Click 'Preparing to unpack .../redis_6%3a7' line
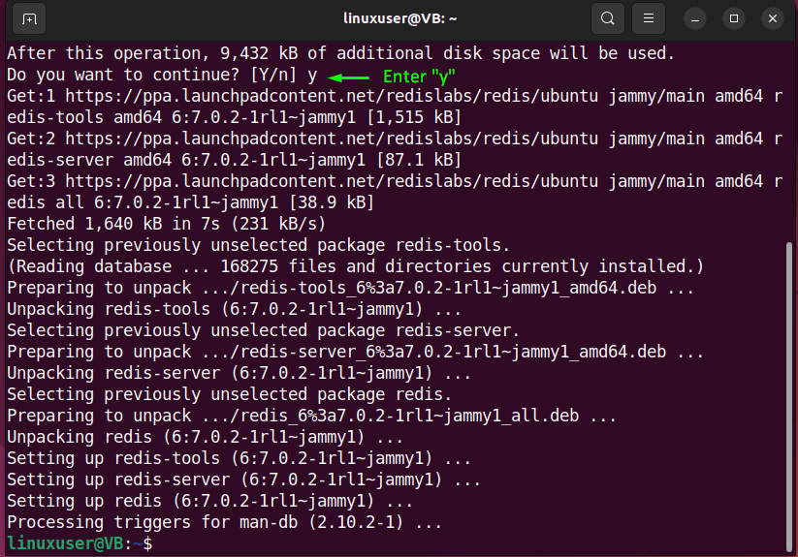 click(311, 417)
